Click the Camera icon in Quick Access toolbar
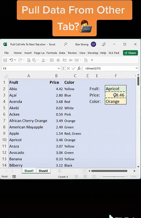 pos(52,60)
